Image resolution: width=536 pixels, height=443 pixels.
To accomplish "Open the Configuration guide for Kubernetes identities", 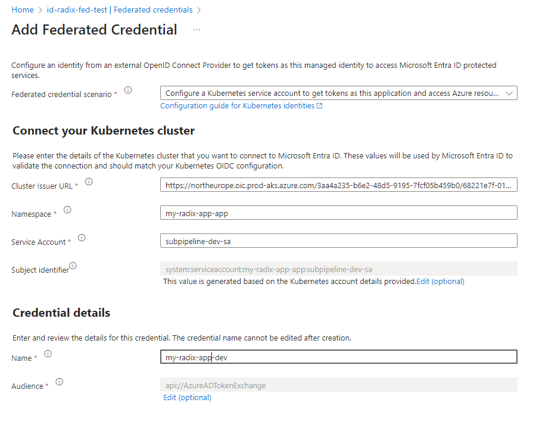I will click(x=237, y=105).
